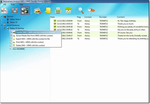The width and height of the screenshot is (150, 104).
Task: Click the Contact column header
Action: 88,17
